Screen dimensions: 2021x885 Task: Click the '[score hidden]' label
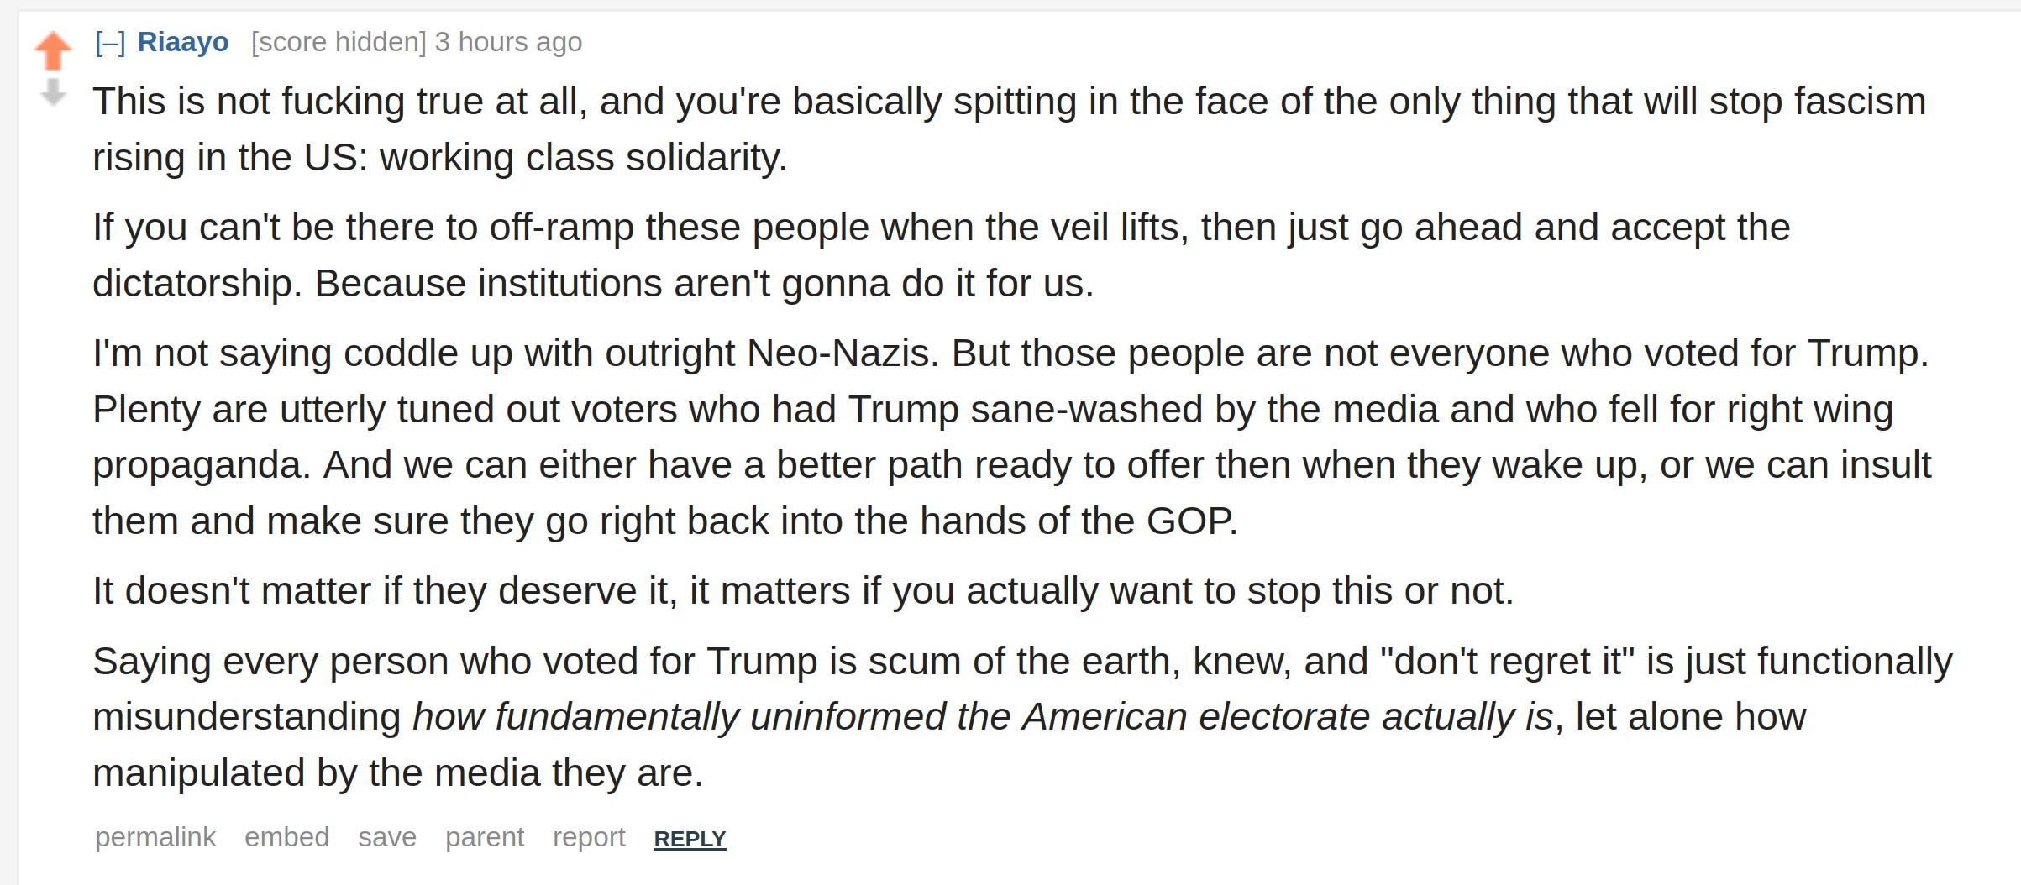[x=339, y=42]
